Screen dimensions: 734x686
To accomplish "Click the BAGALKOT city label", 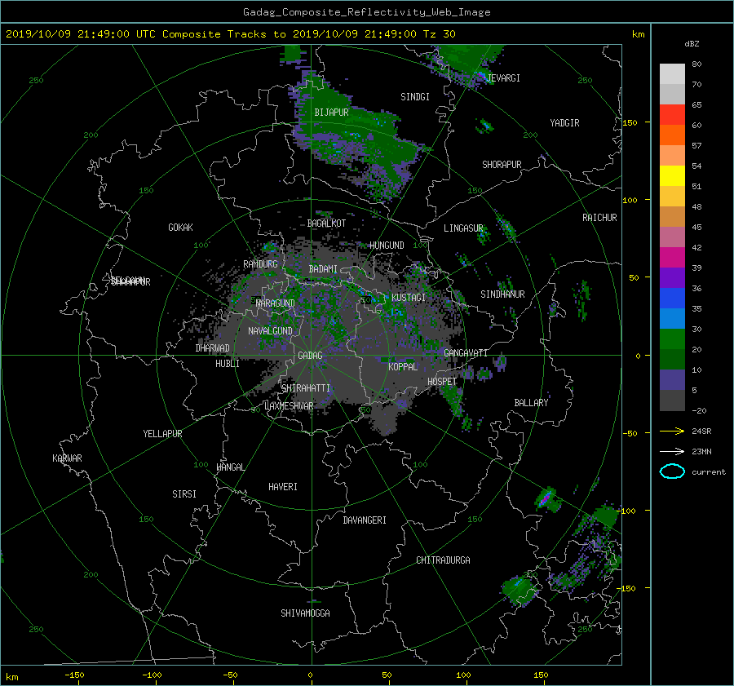I will pos(326,224).
